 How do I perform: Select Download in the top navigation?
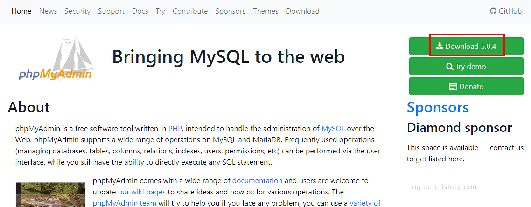(x=303, y=11)
